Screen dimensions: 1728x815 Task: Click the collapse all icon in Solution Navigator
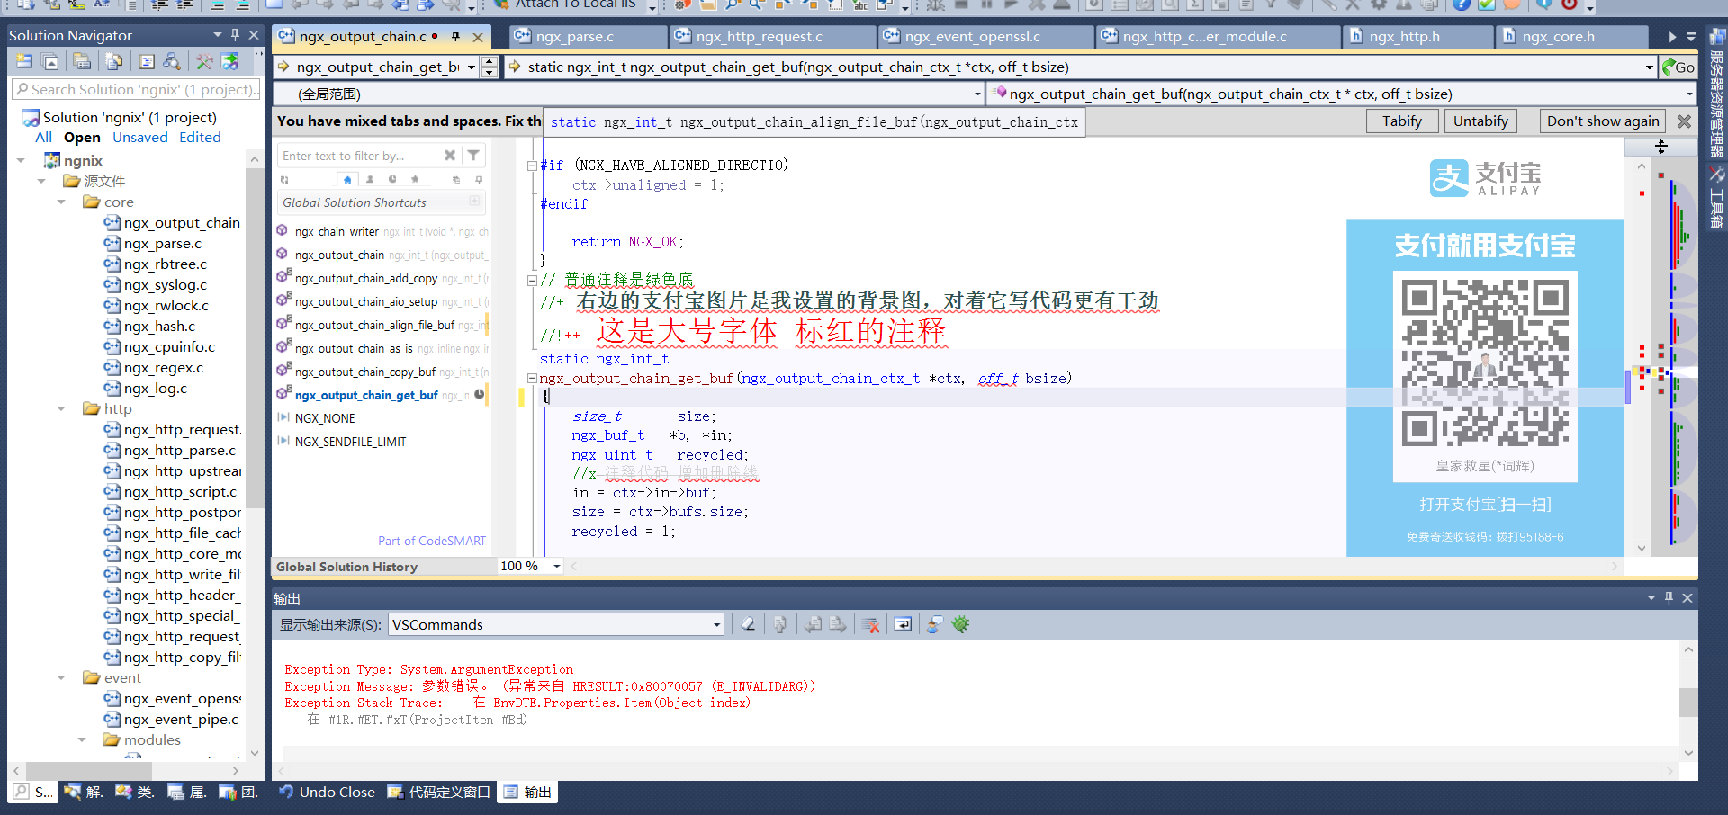[51, 61]
